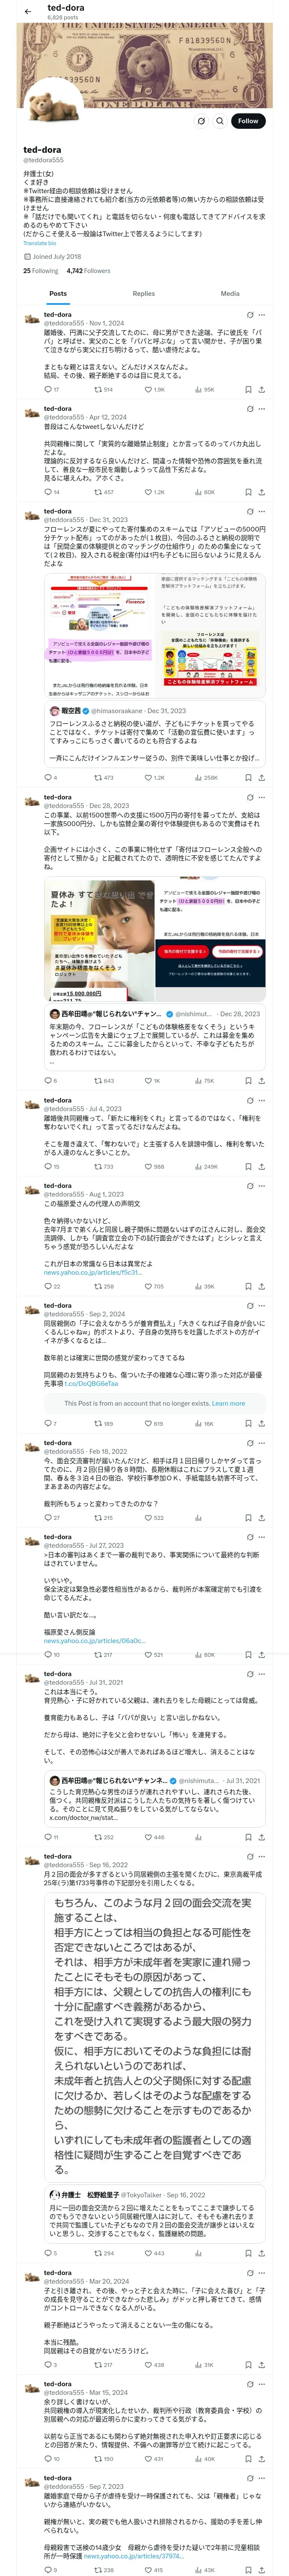
Task: Share the Jul 4, 2023 post
Action: (262, 1166)
